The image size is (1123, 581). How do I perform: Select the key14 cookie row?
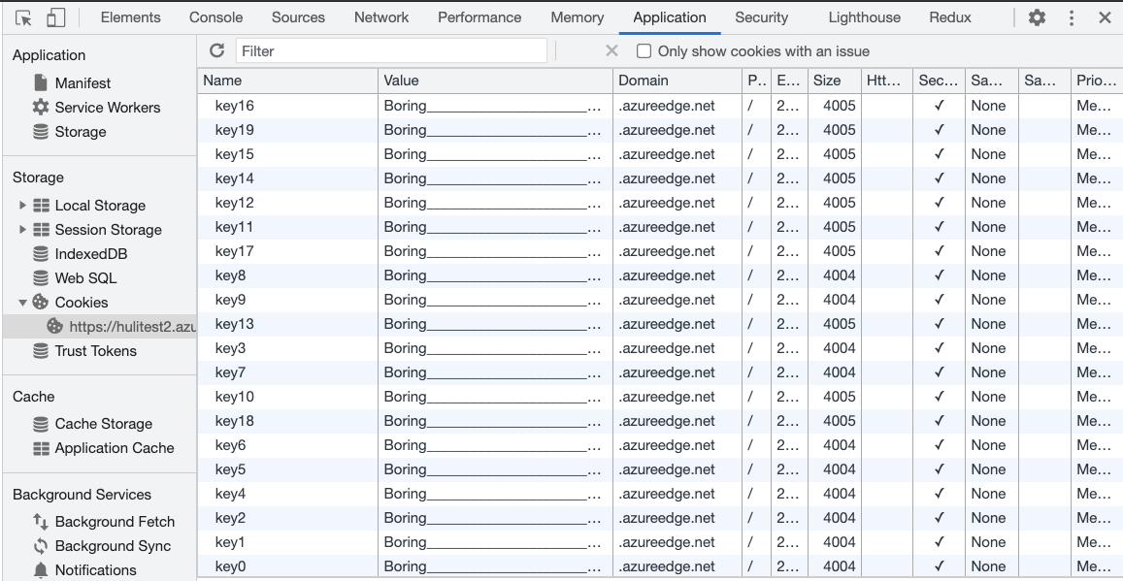pyautogui.click(x=660, y=178)
